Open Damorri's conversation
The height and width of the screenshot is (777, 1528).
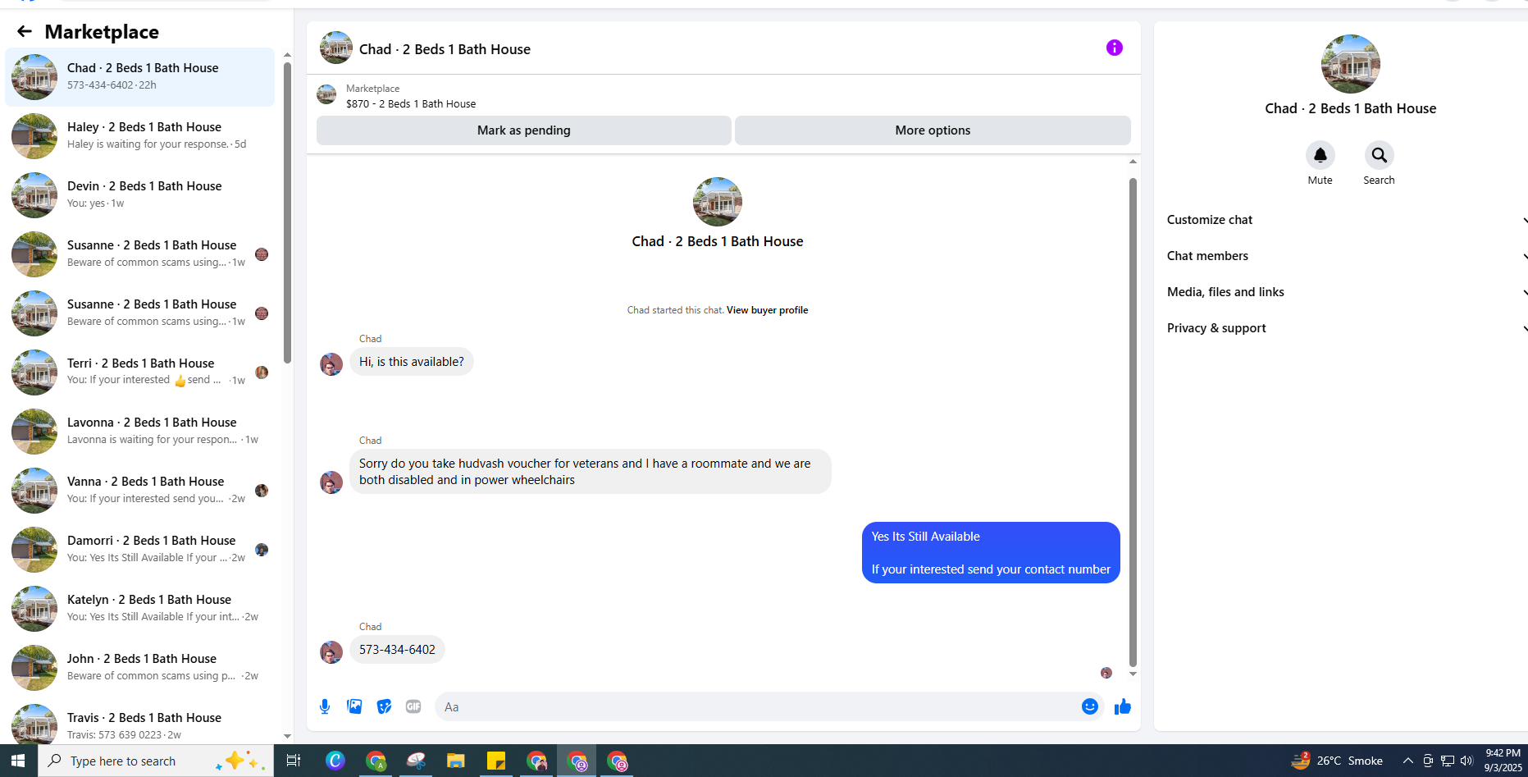pyautogui.click(x=140, y=549)
